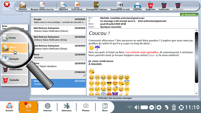Viewport: 201px width, 113px height.
Task: Save sender with Sauvegarder l'adresse
Action: pos(96,6)
